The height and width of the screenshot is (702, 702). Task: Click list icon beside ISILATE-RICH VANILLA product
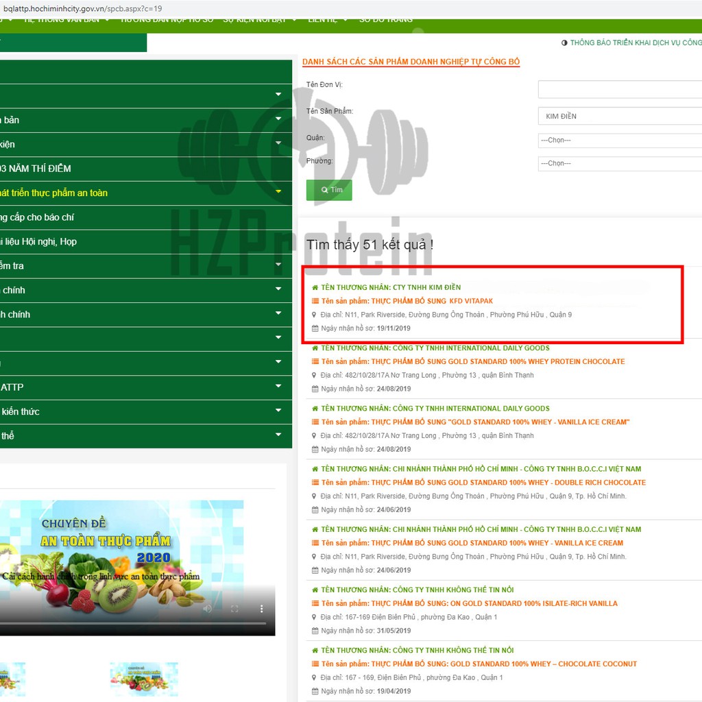pos(315,603)
